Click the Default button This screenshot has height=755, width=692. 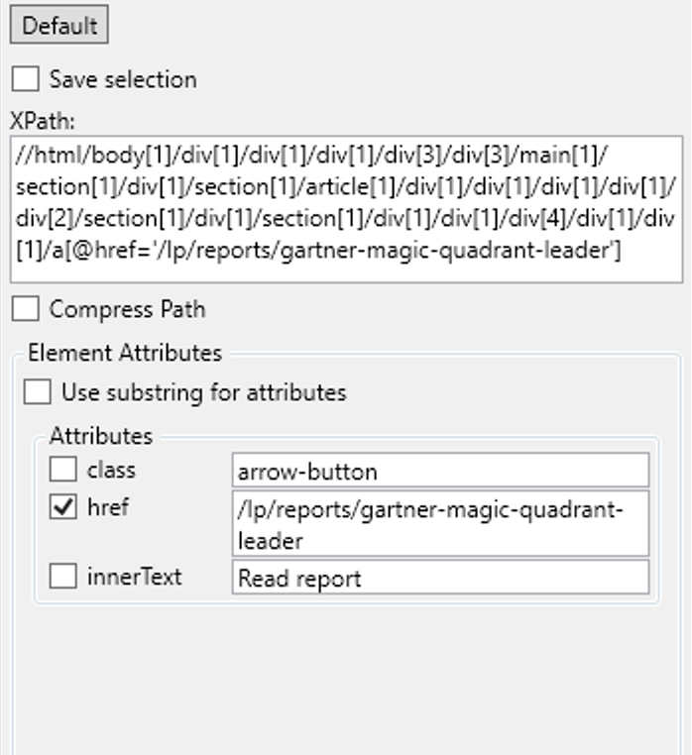click(x=58, y=26)
